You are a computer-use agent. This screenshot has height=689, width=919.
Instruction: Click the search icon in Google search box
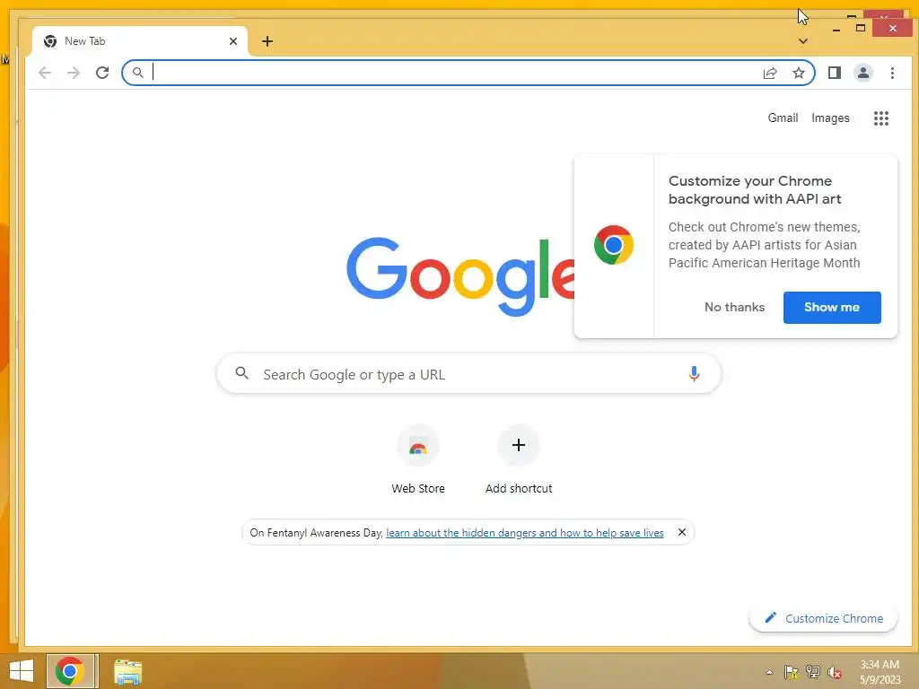pyautogui.click(x=242, y=373)
